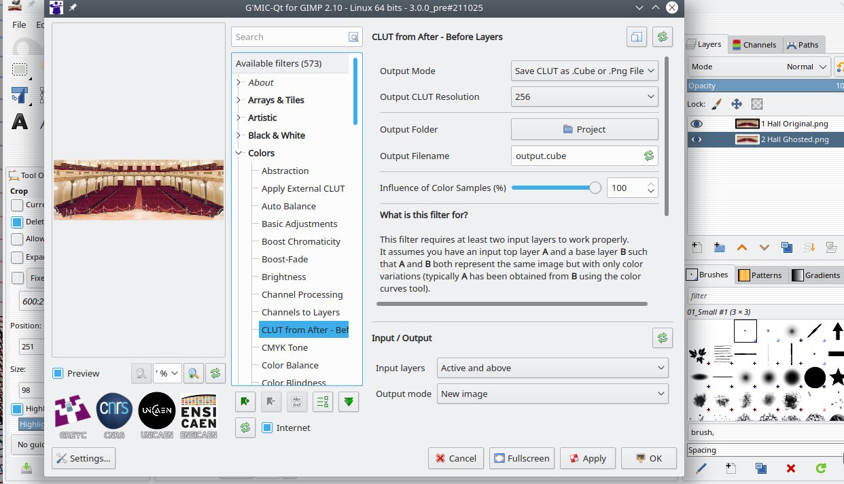Screen dimensions: 844x484
Task: Click the add fave bookmark icon
Action: [245, 402]
